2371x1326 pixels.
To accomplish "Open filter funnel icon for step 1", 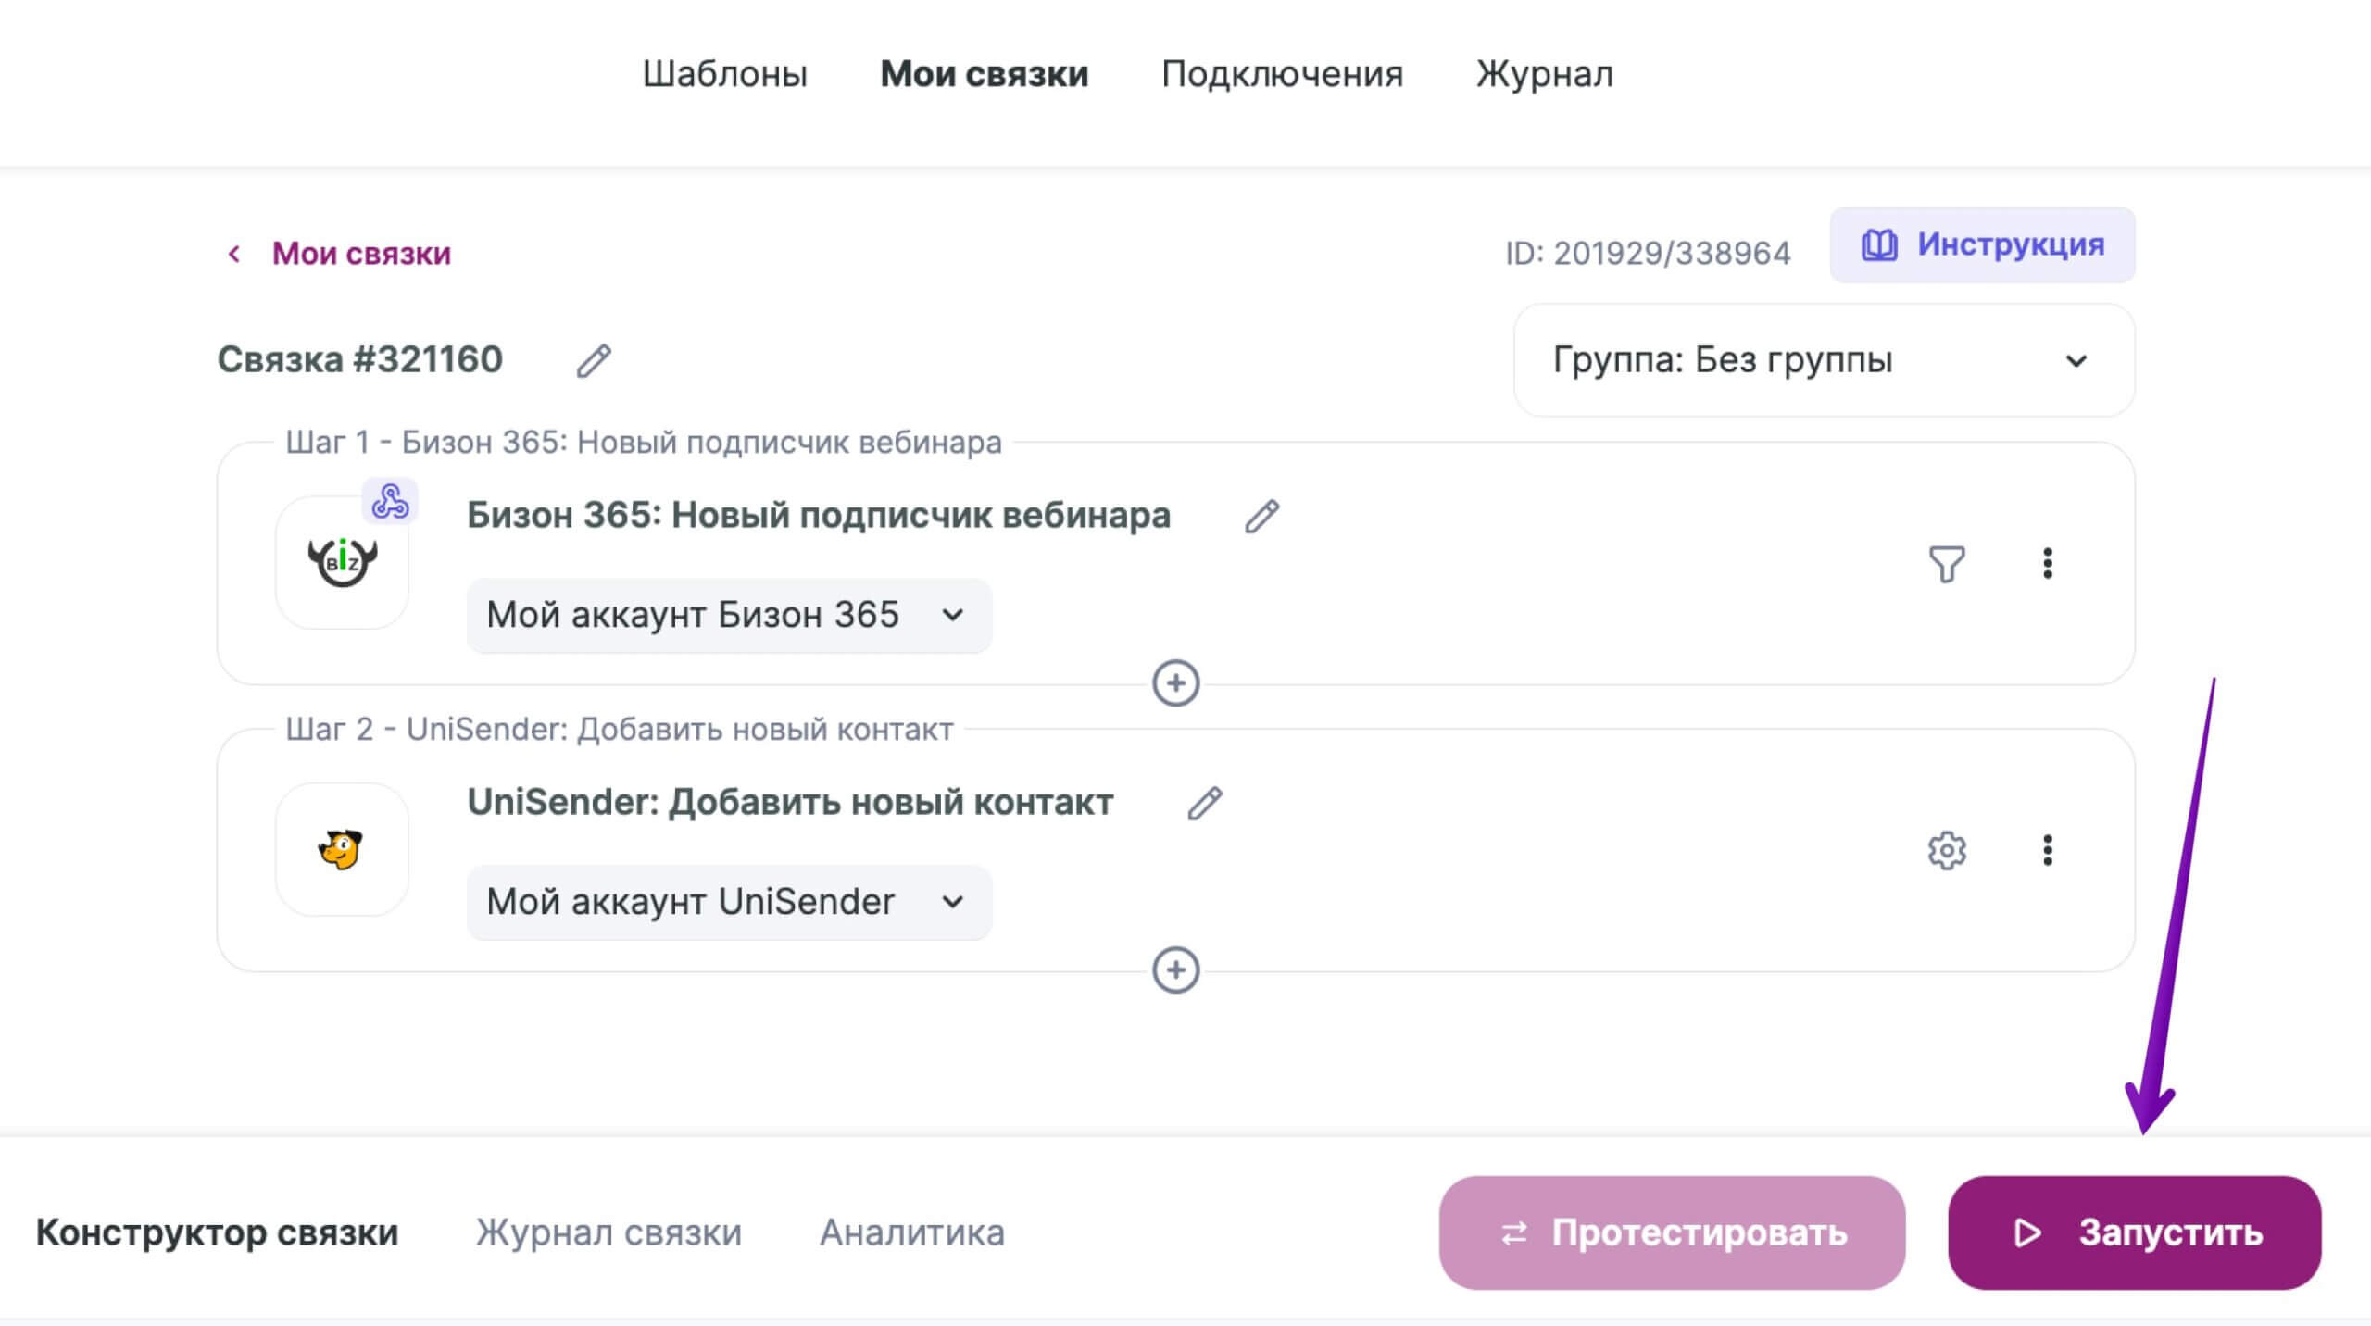I will tap(1947, 563).
